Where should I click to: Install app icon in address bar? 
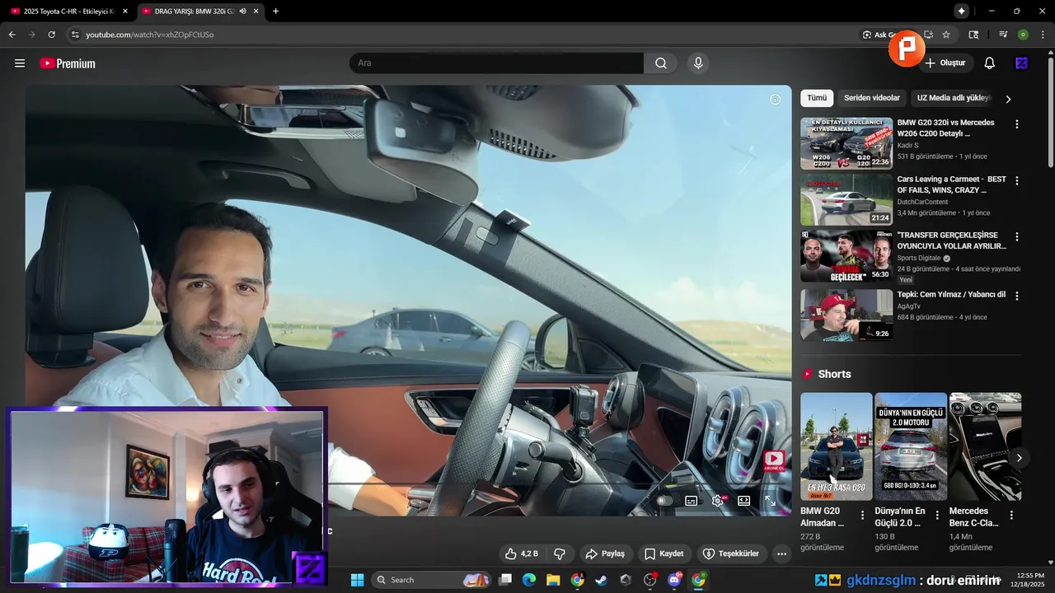(x=928, y=35)
